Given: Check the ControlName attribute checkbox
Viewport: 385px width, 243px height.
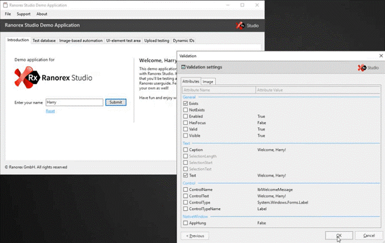Looking at the screenshot, I should [x=185, y=189].
